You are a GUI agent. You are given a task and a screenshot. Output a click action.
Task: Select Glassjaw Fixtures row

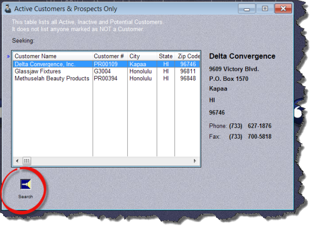click(106, 71)
